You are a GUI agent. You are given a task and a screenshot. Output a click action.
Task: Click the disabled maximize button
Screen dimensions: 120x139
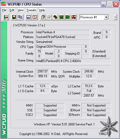(110, 4)
